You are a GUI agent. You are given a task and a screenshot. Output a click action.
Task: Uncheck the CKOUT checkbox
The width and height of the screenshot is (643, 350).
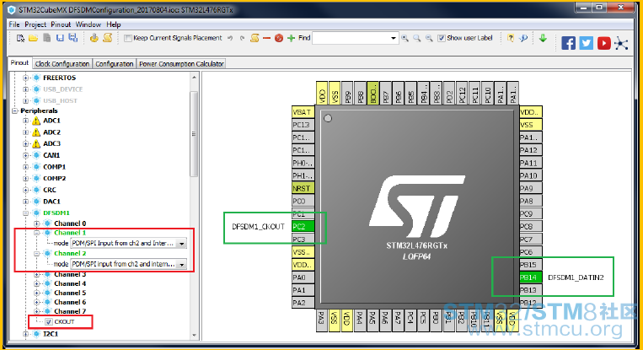pos(49,321)
